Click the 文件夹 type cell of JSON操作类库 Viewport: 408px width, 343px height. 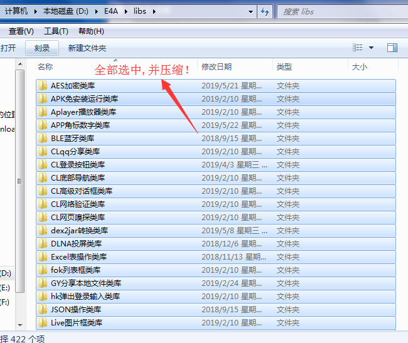287,310
